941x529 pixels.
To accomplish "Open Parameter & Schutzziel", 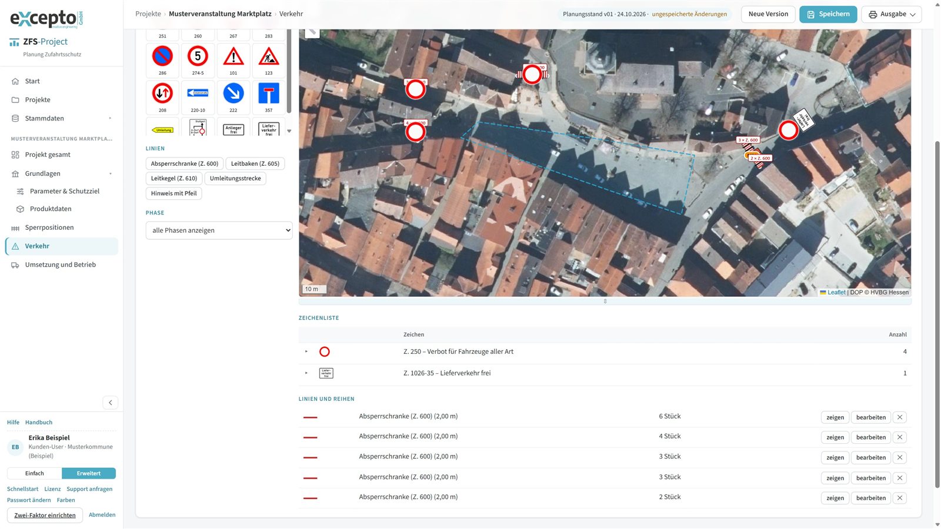I will pos(64,191).
